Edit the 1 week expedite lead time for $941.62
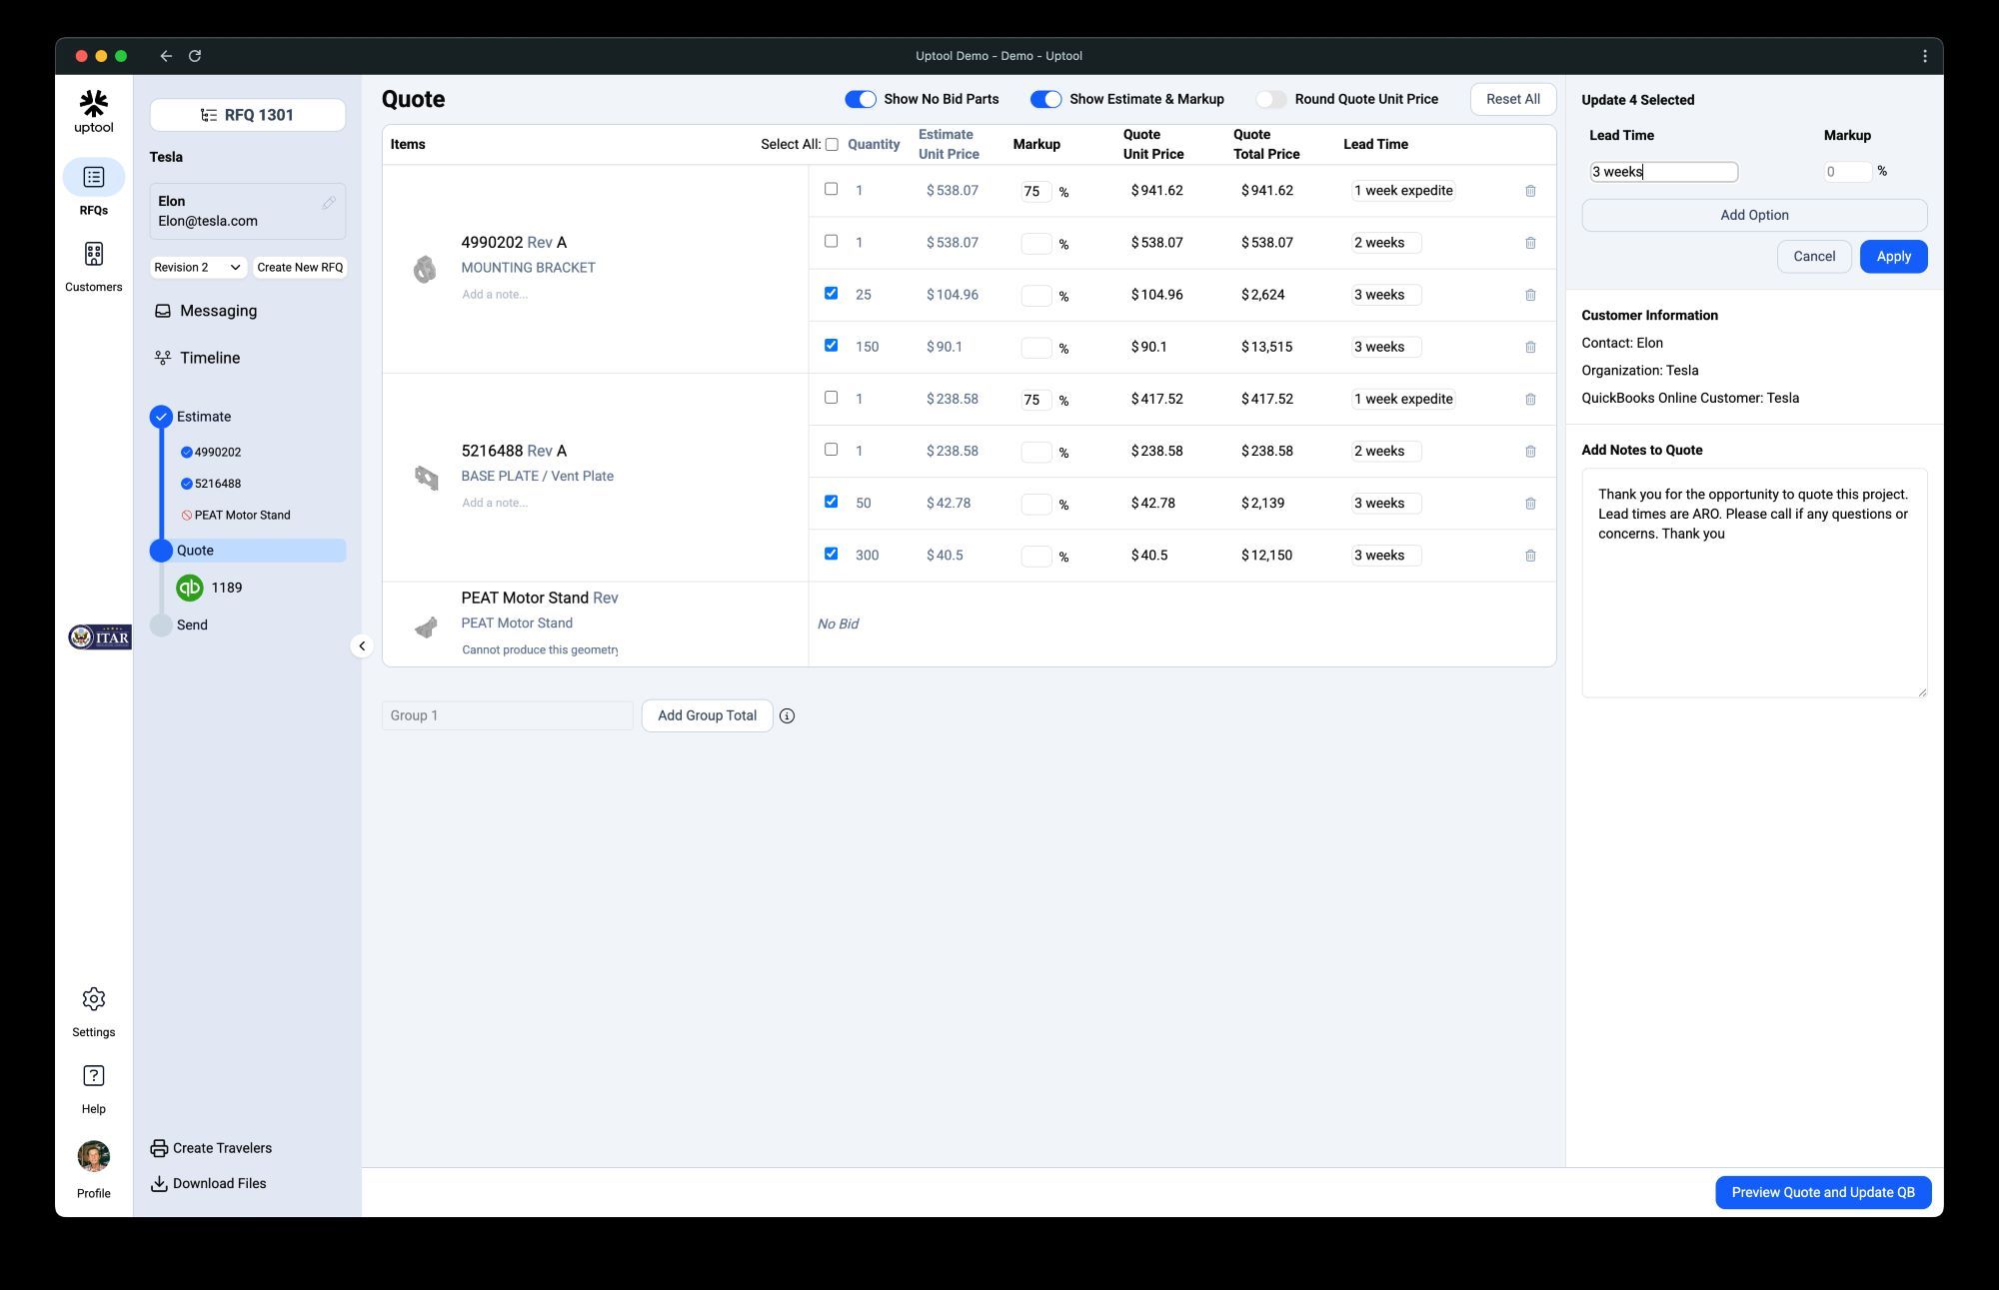This screenshot has height=1290, width=1999. [1403, 191]
